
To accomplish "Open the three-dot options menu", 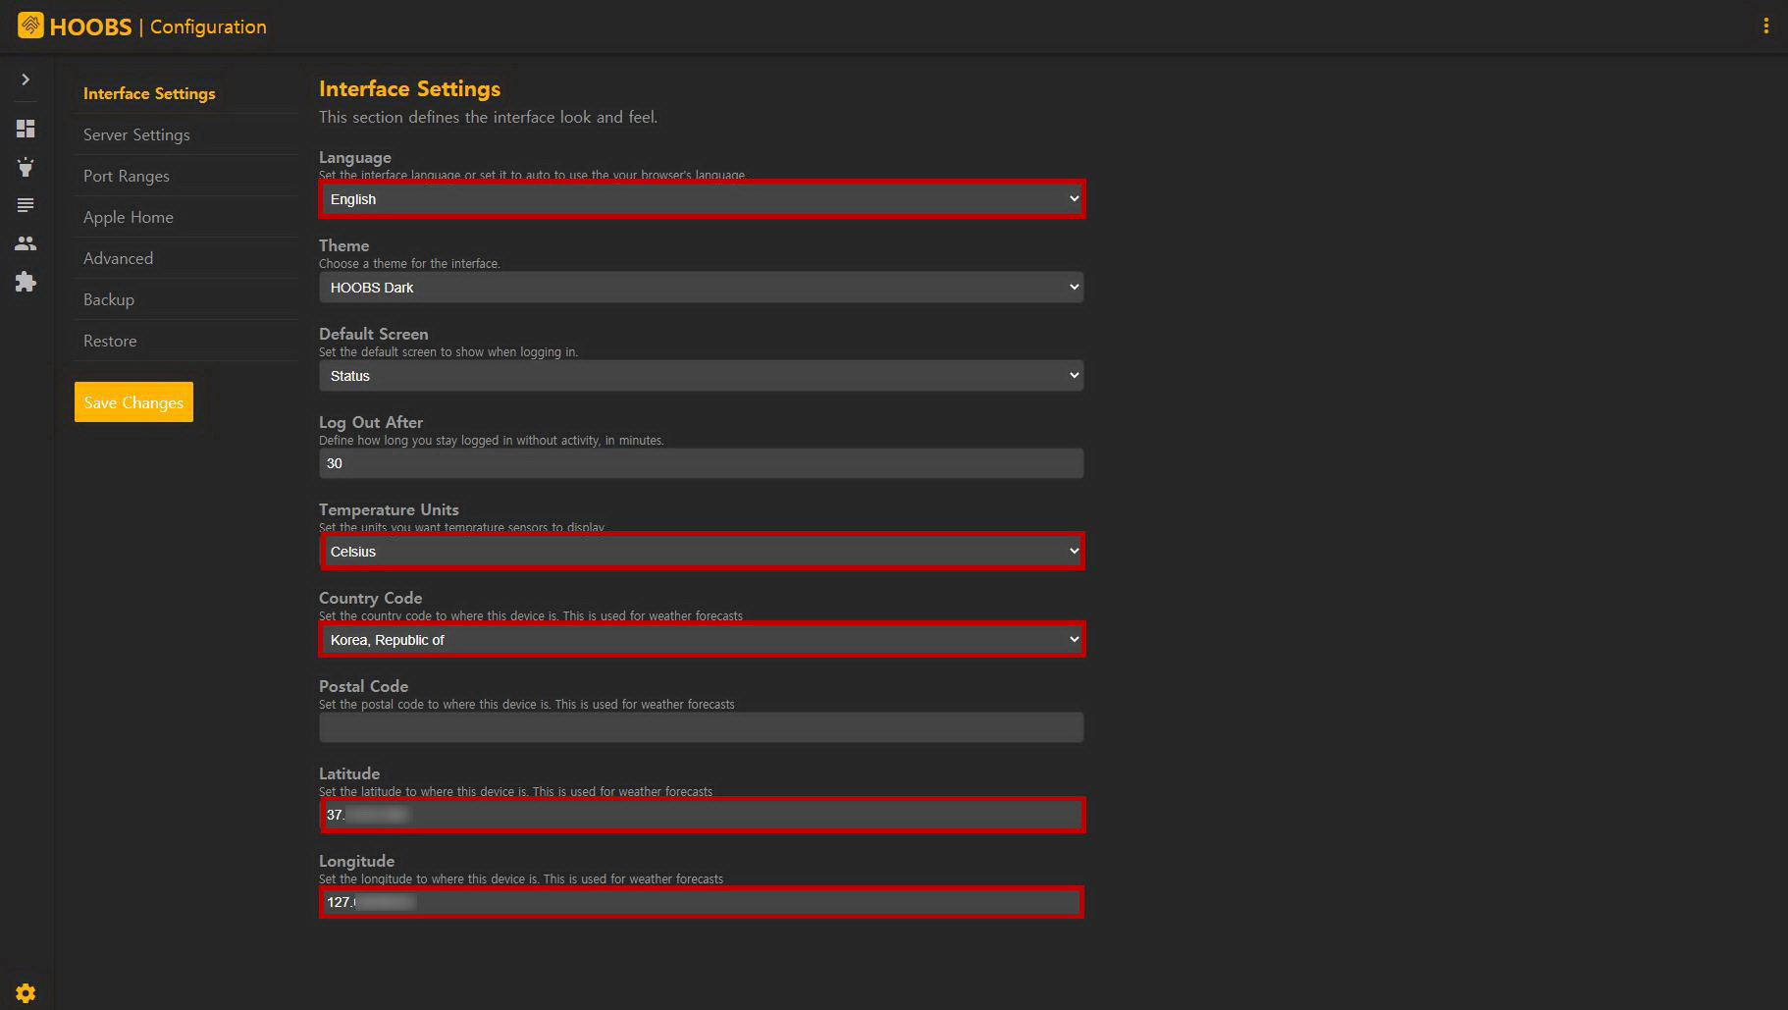I will pos(1765,27).
